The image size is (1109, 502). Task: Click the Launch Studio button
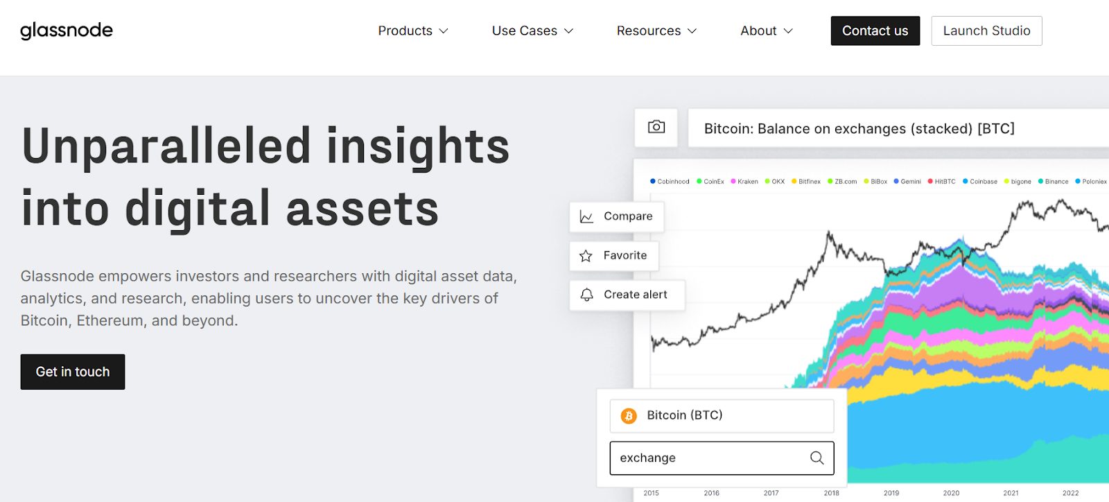click(986, 31)
